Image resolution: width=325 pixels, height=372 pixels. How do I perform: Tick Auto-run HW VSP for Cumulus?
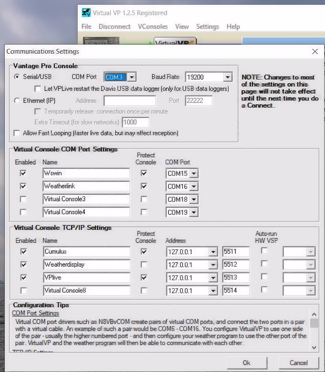click(x=265, y=251)
